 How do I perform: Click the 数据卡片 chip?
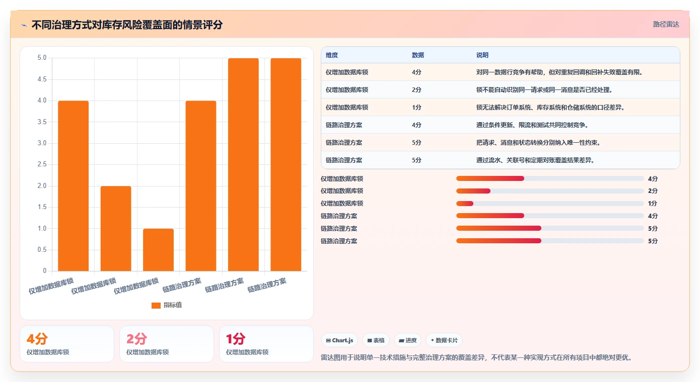click(444, 340)
